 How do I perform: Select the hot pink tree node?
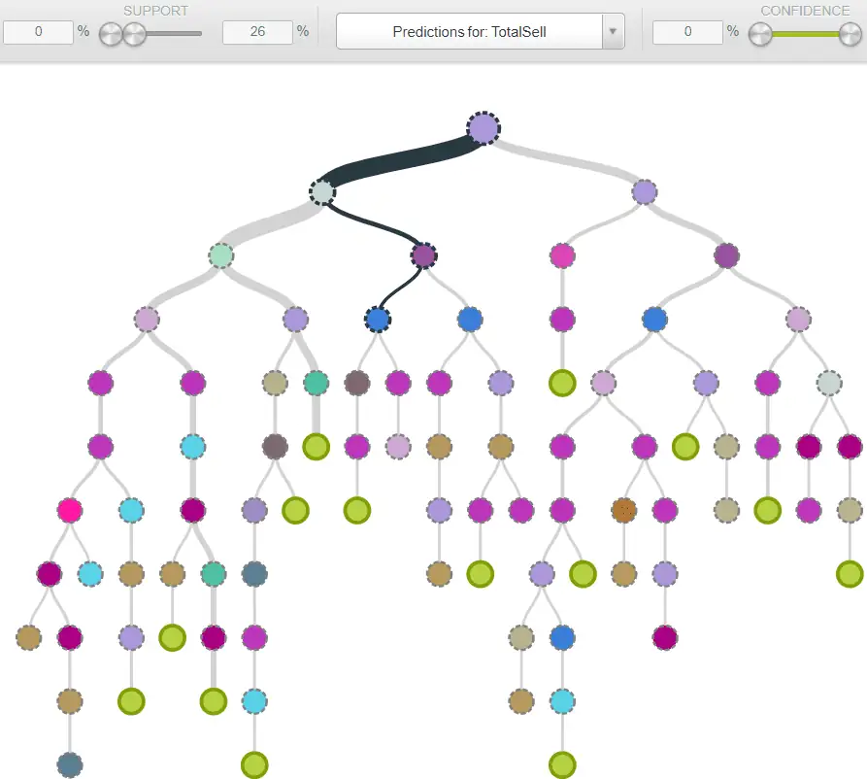pyautogui.click(x=70, y=510)
